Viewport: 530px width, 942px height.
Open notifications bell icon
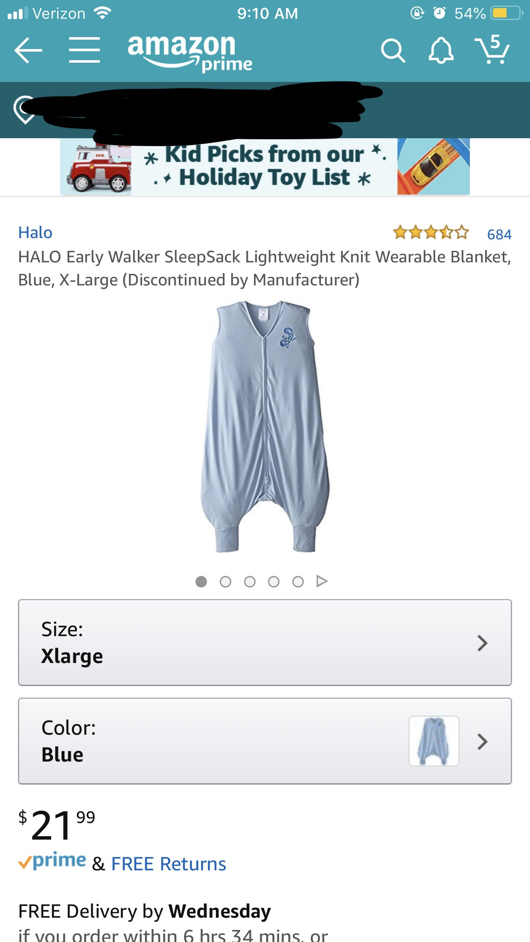[x=441, y=50]
